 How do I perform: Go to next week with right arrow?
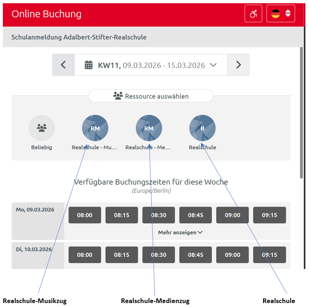(x=238, y=65)
